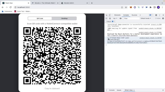Image resolution: width=165 pixels, height=92 pixels.
Task: Open console settings gear
Action: (163, 18)
